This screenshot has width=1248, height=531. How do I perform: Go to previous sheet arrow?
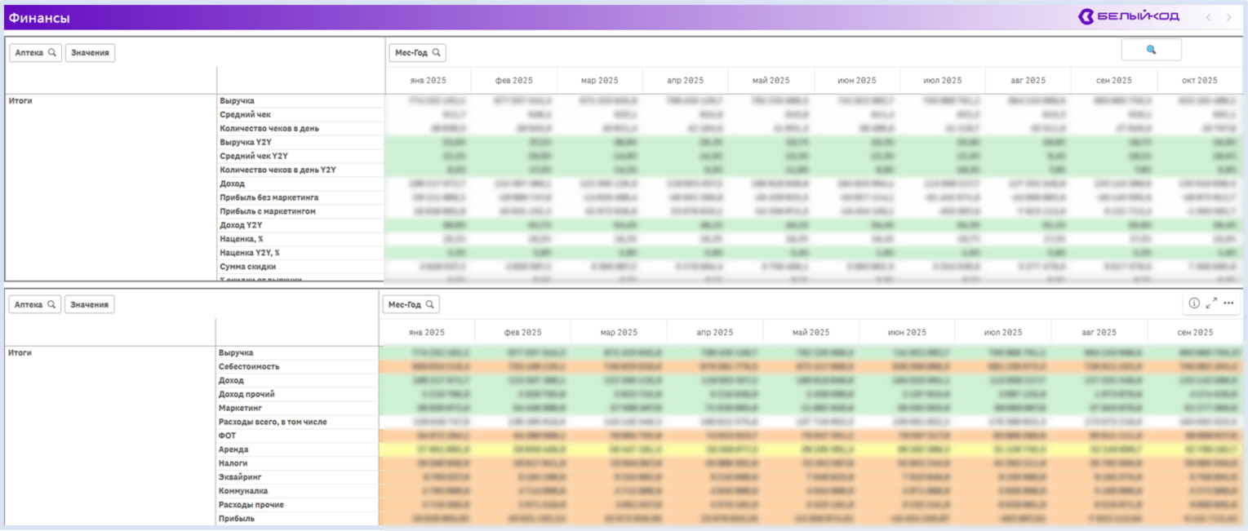coord(1208,17)
